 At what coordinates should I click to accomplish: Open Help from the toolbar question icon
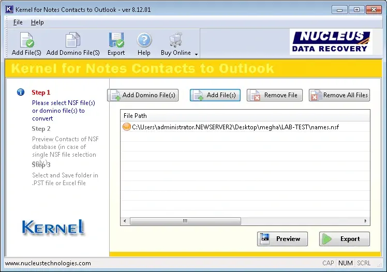144,40
